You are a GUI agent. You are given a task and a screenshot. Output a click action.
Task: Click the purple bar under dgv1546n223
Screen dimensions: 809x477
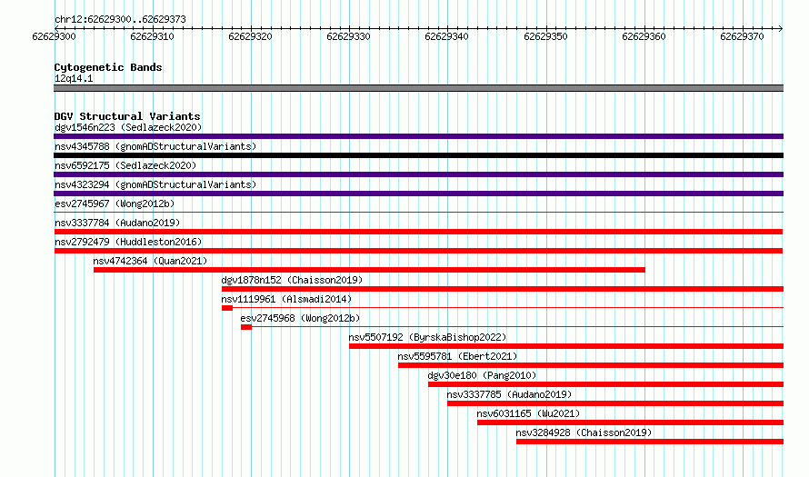(418, 136)
